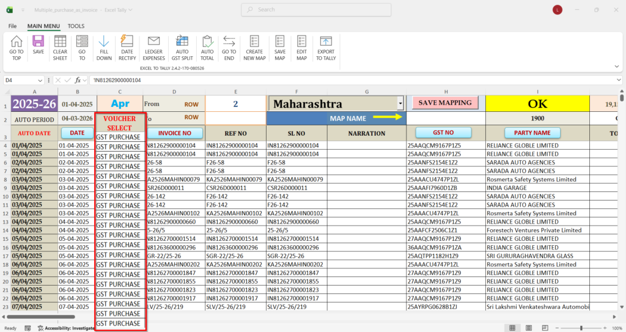Screen dimensions: 626x332
Task: Select the 2025-26 year cell
Action: [x=34, y=104]
